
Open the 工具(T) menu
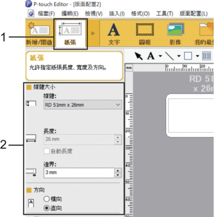(x=165, y=14)
